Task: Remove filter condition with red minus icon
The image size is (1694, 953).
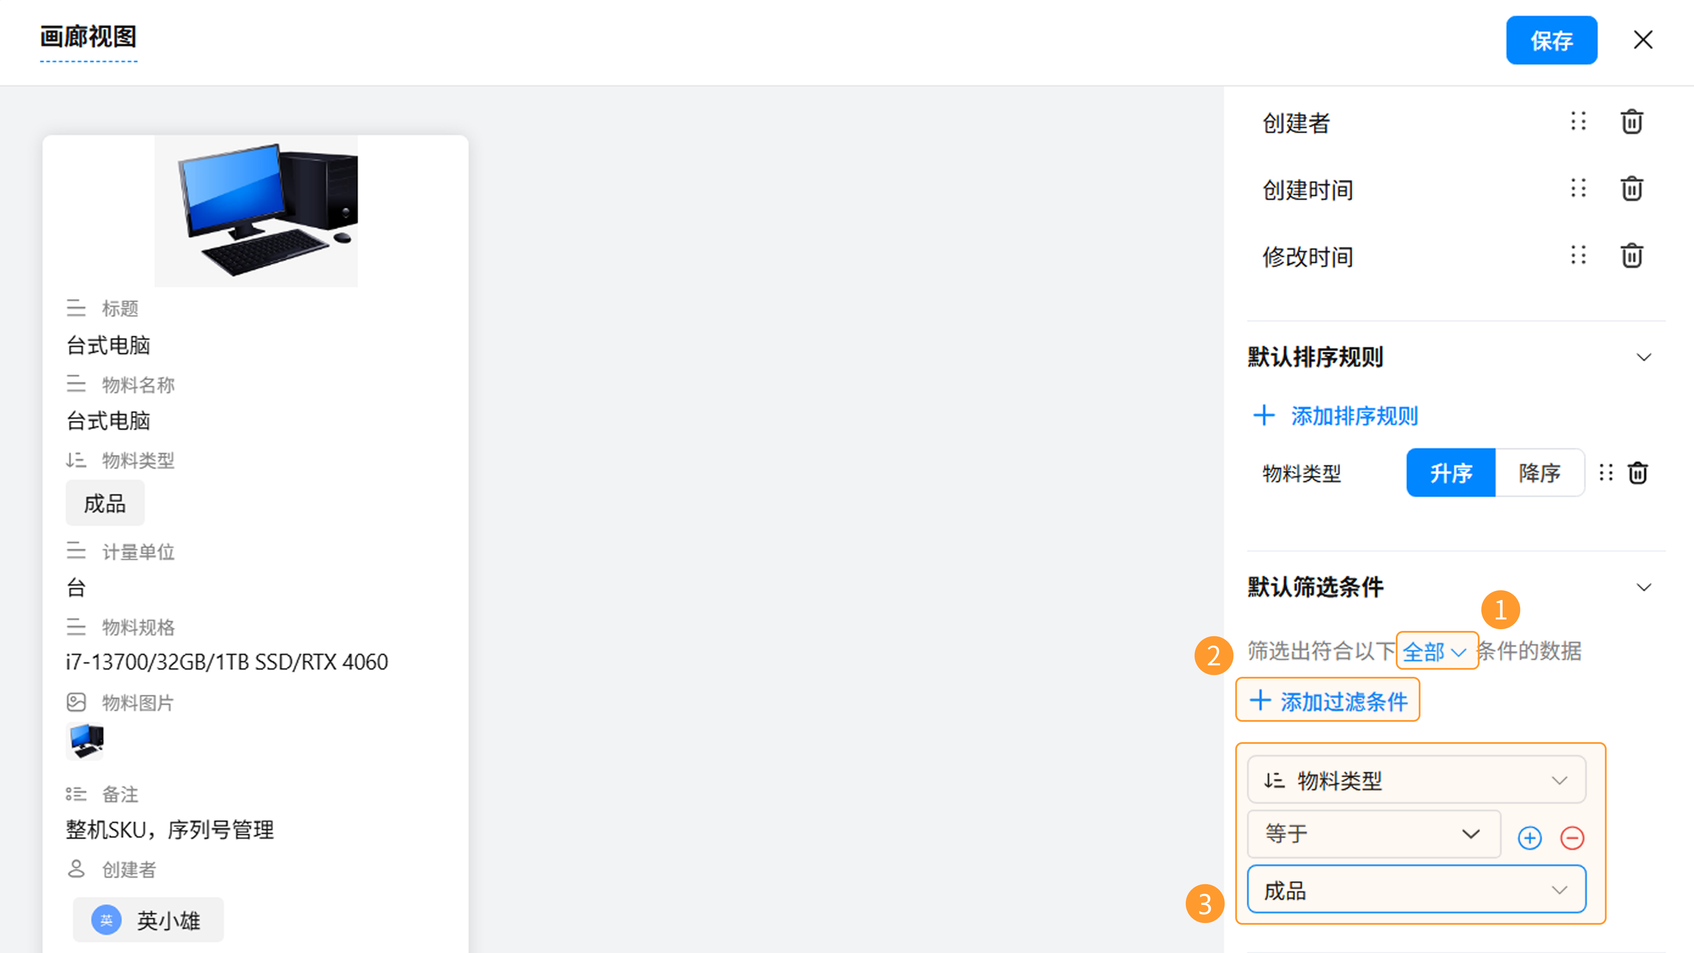Action: tap(1572, 838)
